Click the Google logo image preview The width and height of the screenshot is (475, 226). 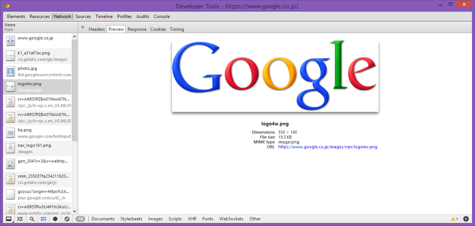[x=275, y=76]
